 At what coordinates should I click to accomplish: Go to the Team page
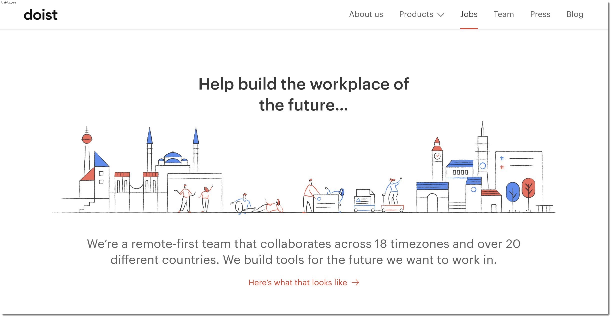[x=504, y=14]
